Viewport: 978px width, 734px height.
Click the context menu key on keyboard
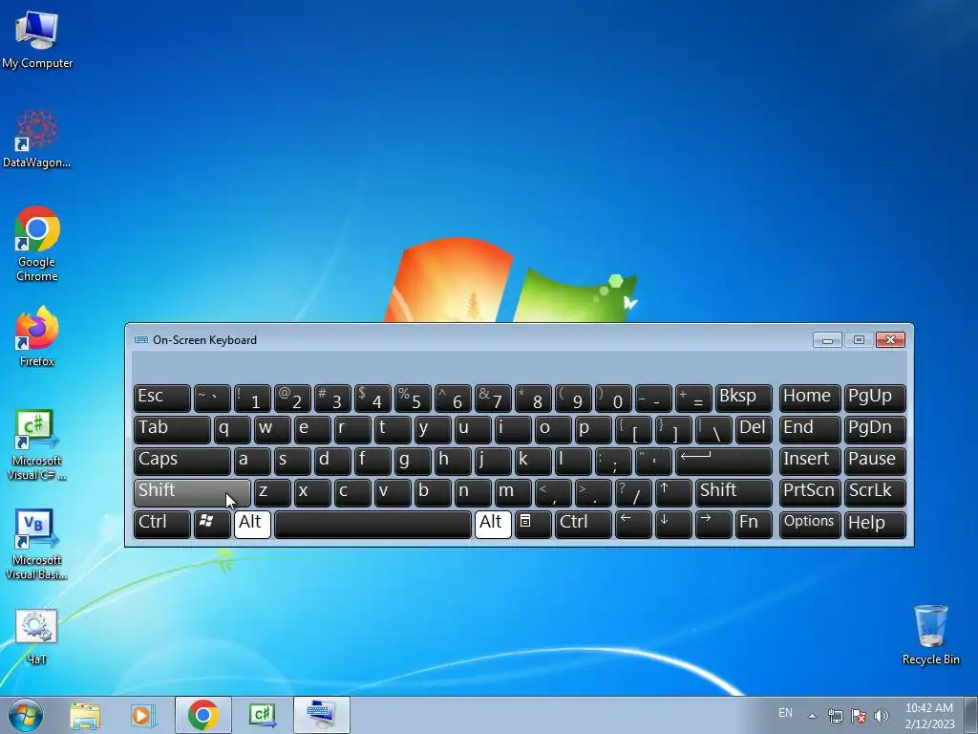coord(533,524)
